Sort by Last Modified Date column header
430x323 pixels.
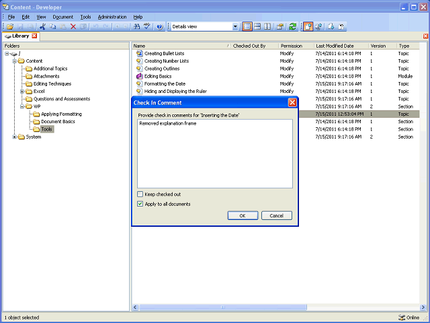[x=341, y=46]
